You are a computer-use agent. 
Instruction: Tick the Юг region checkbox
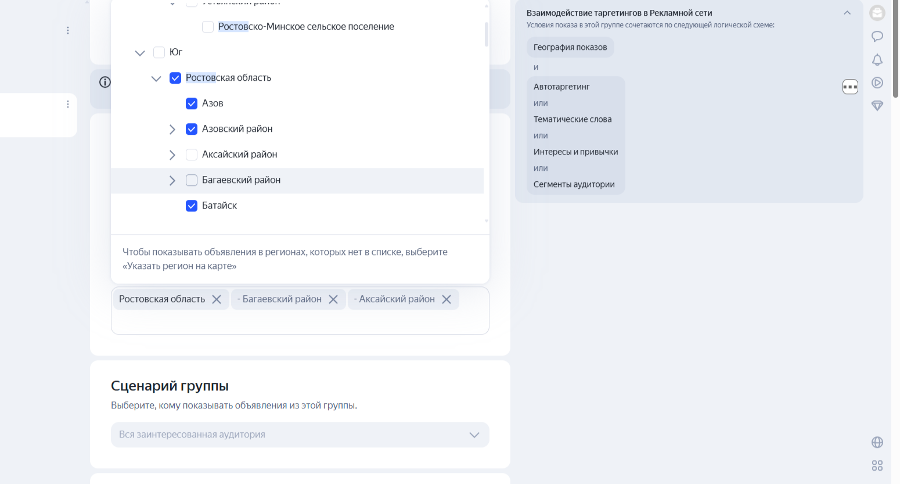(x=159, y=52)
